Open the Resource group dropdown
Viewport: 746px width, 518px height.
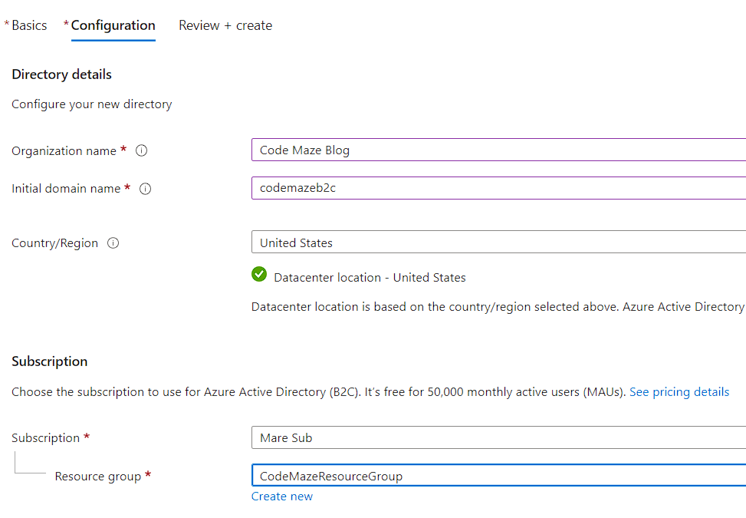point(498,476)
